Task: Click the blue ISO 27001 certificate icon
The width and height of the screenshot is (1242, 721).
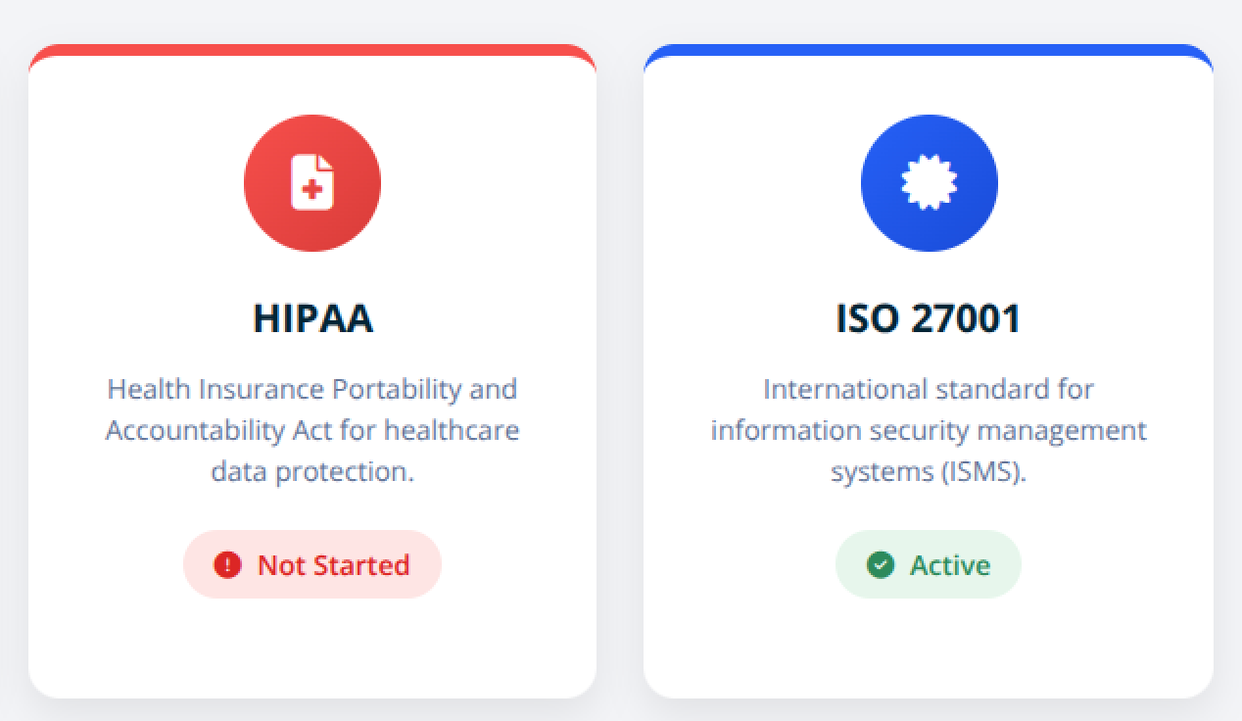Action: (929, 183)
